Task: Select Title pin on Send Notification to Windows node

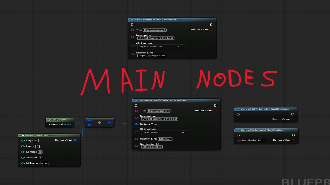Action: pos(133,30)
